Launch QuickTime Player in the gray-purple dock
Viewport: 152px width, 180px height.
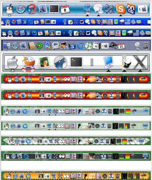[80, 46]
